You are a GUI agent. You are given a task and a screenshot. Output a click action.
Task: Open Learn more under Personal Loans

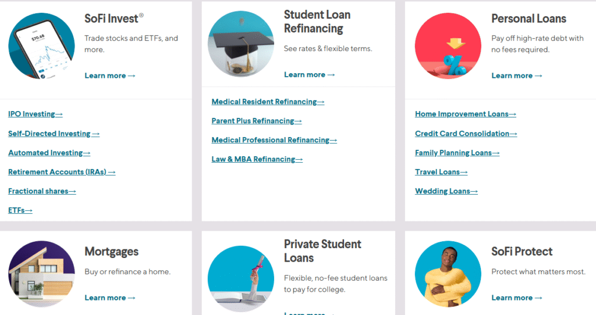point(517,76)
